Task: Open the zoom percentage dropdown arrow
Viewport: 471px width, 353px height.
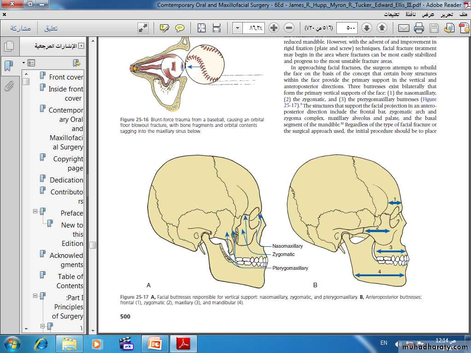Action: pos(237,28)
